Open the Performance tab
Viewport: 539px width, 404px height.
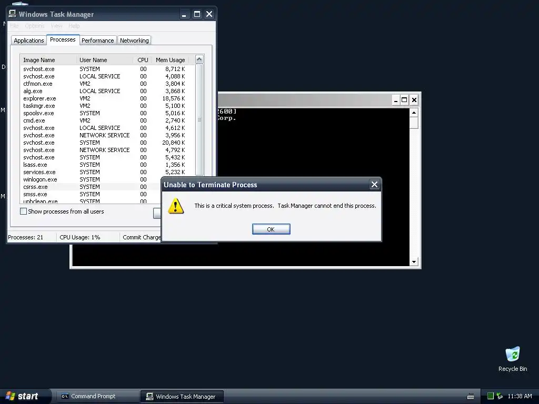click(x=97, y=41)
